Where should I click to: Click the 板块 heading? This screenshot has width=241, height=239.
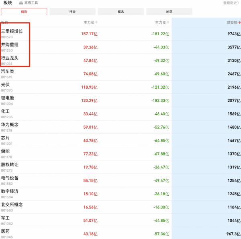tap(8, 3)
